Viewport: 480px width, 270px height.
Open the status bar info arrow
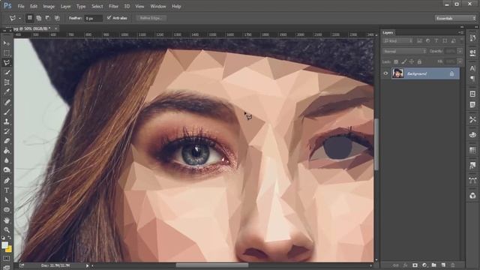[x=87, y=265]
